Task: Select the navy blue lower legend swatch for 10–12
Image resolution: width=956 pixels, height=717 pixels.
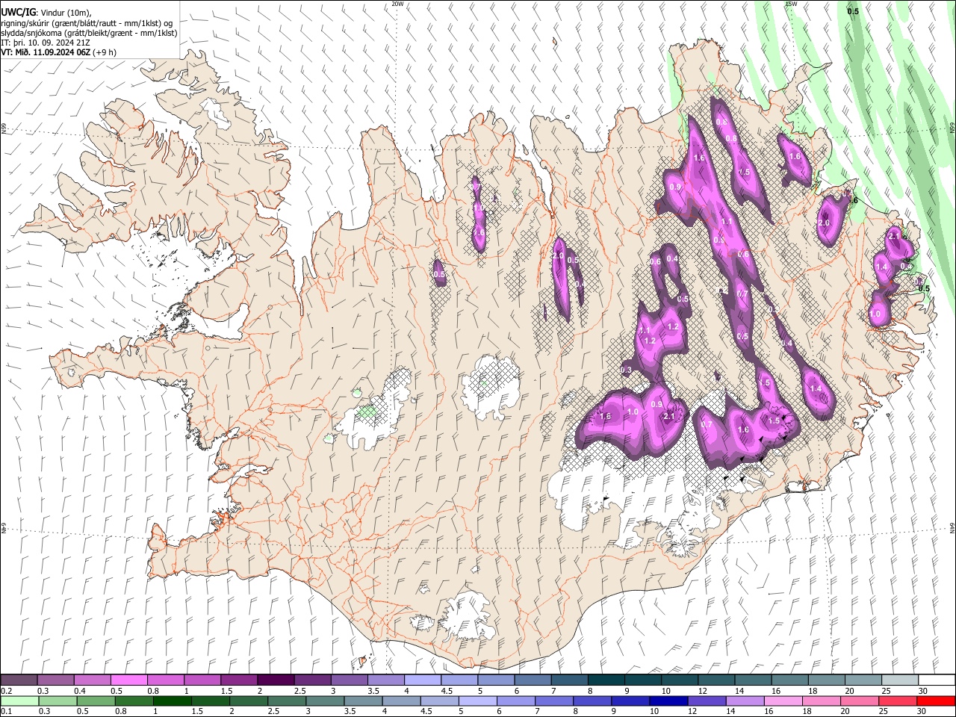Action: [x=668, y=701]
